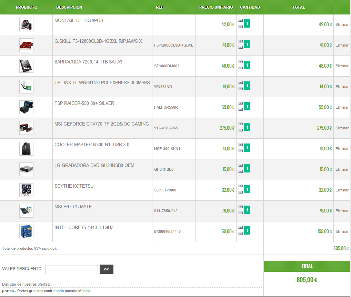
Task: Open INTEL CORE I5 4440 3.1GHZ product name
Action: click(x=84, y=228)
